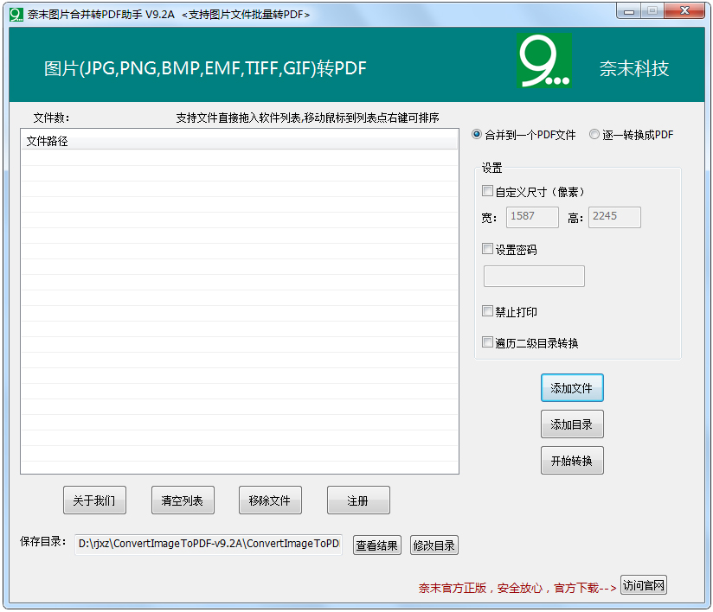The image size is (713, 612).
Task: Click the app icon in title bar
Action: pos(16,15)
